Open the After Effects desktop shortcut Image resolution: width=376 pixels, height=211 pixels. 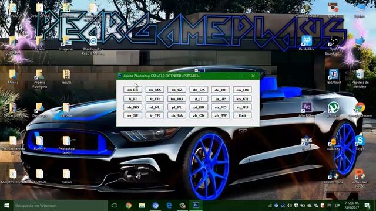(x=307, y=110)
